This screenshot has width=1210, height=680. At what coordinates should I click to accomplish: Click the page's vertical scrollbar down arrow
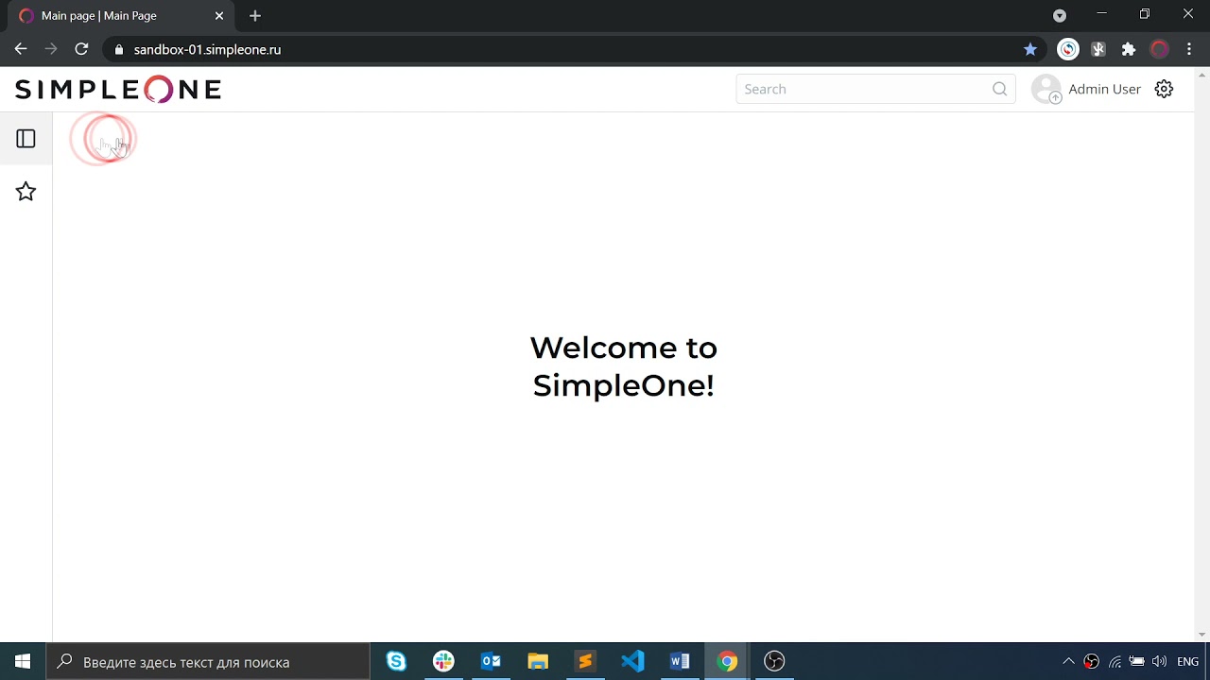(1202, 635)
